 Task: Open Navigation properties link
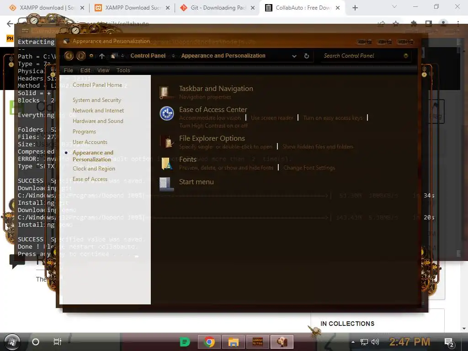(x=205, y=97)
